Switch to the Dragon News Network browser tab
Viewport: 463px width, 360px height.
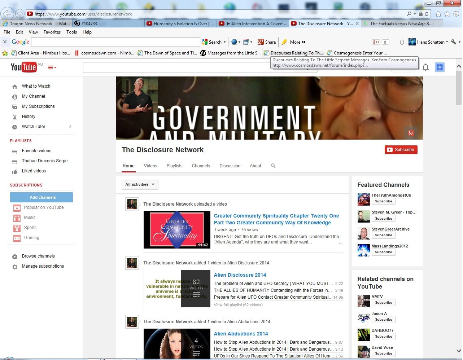(x=36, y=23)
